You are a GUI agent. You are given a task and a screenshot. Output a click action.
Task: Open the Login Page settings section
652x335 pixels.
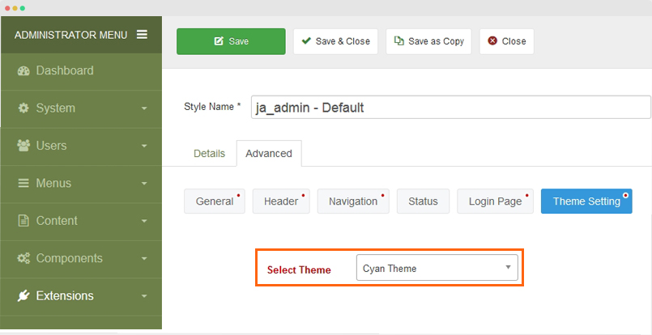coord(495,201)
